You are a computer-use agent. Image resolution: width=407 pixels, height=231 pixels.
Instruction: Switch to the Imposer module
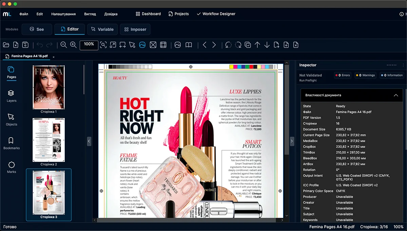click(x=135, y=29)
